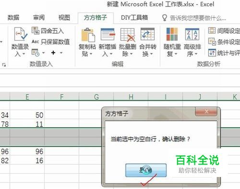Click the cell containing 50
Image resolution: width=240 pixels, height=189 pixels.
[27, 115]
